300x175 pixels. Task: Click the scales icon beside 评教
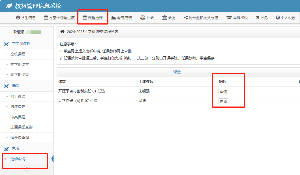142,18
